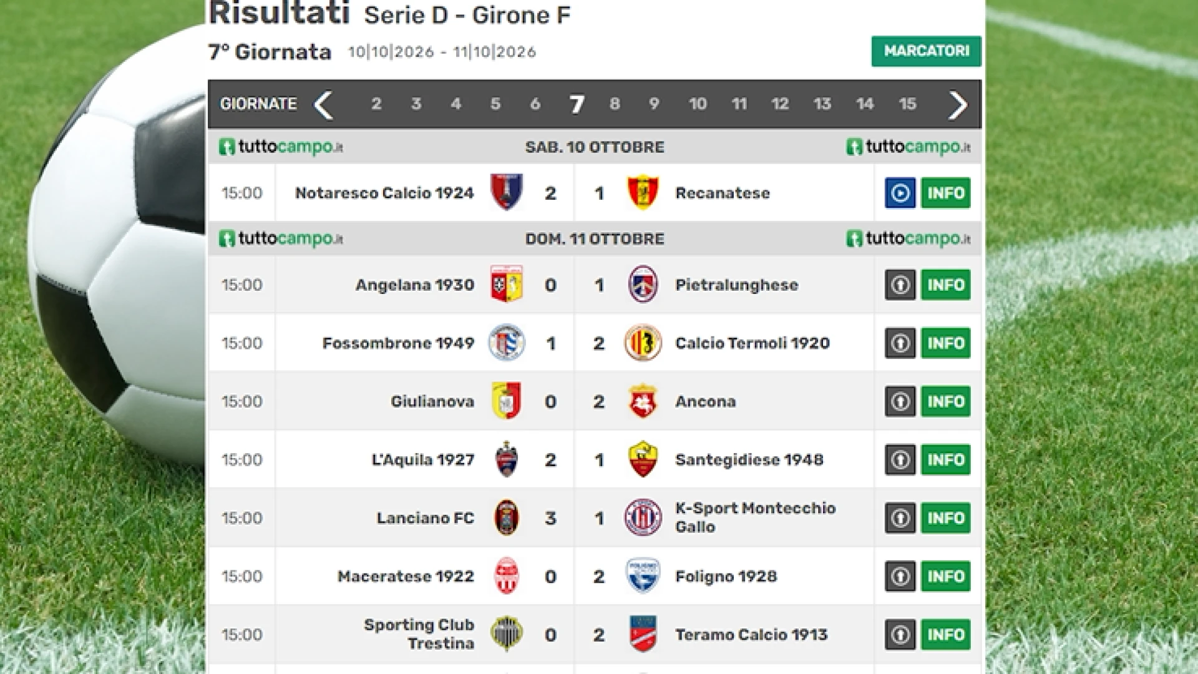Select giornata 6 in the day bar
This screenshot has height=674, width=1198.
[535, 104]
